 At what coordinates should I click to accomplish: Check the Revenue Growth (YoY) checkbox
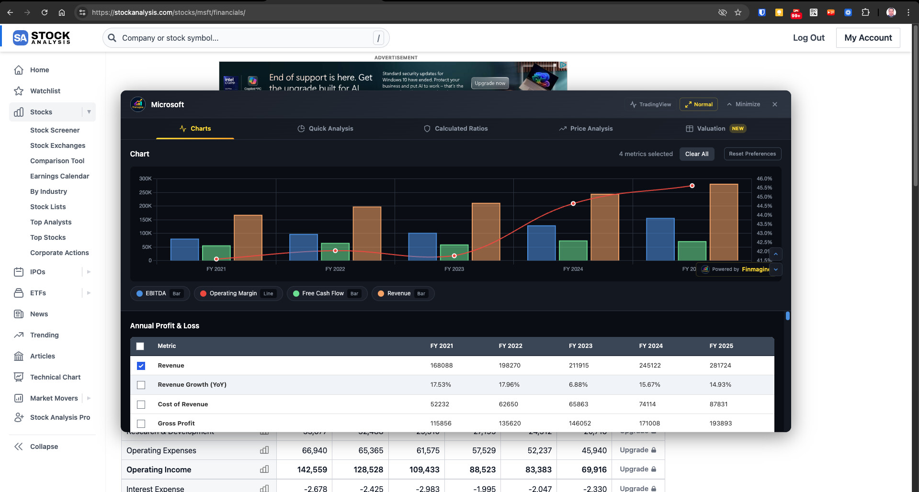141,385
